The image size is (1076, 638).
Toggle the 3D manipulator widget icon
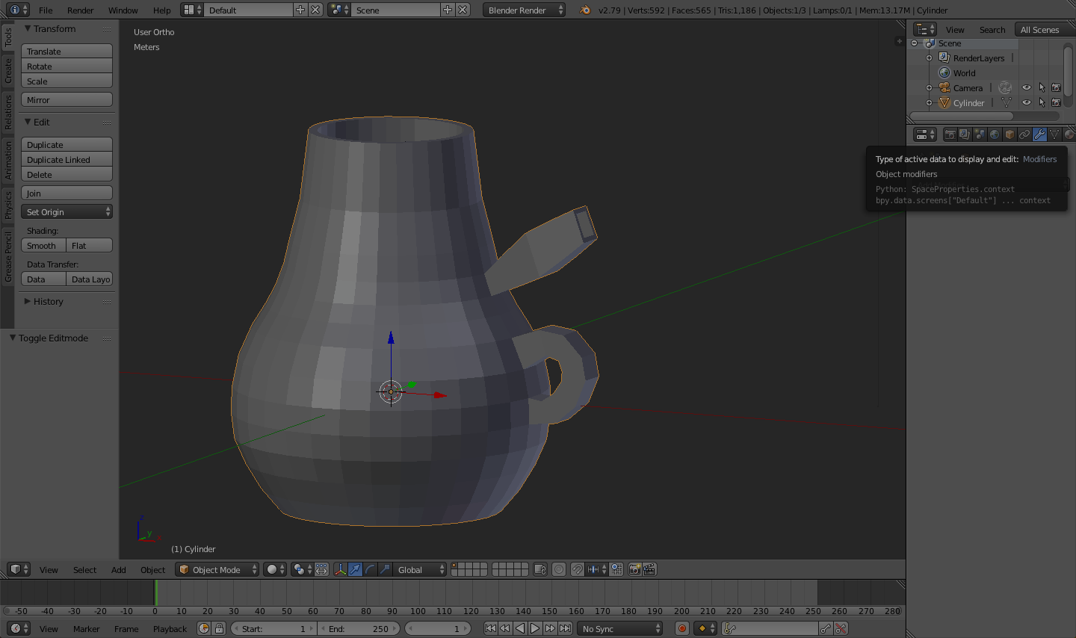point(341,569)
